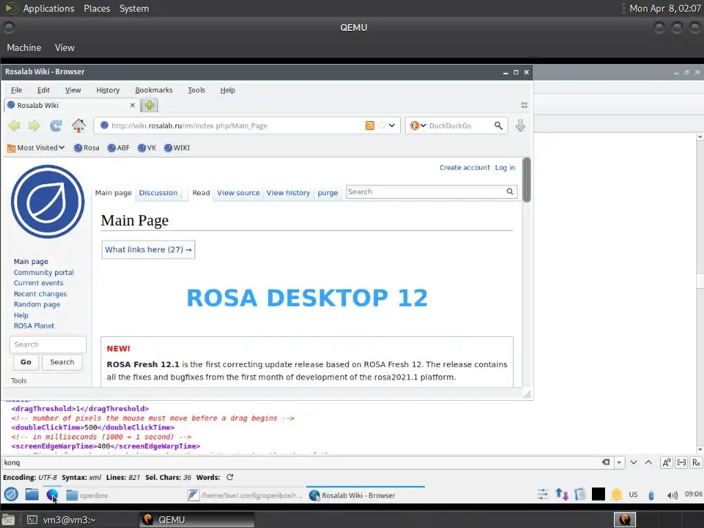
Task: Show all tabs grid icon
Action: point(524,105)
